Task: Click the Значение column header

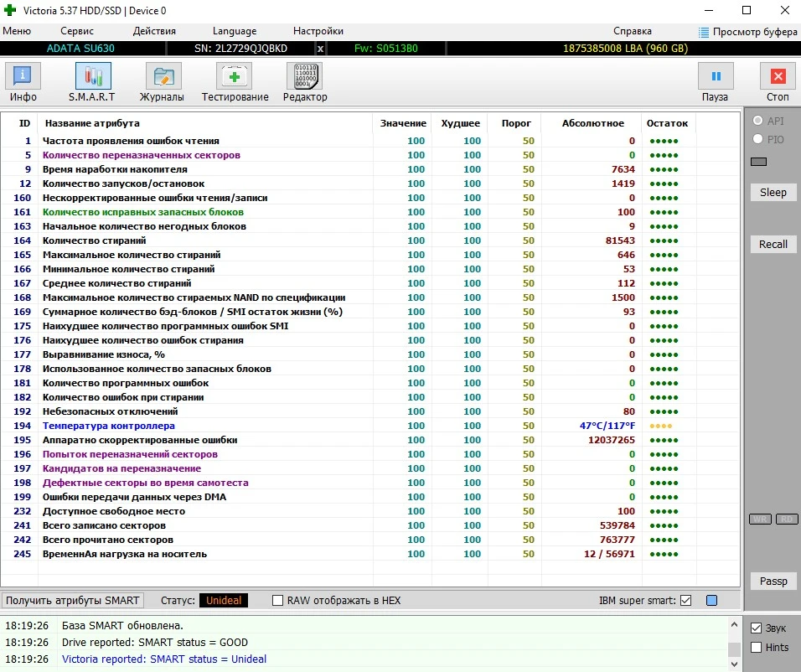Action: [x=403, y=123]
